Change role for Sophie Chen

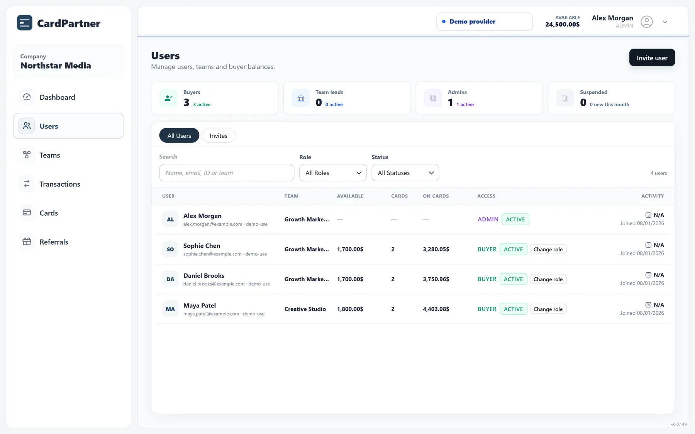click(548, 249)
